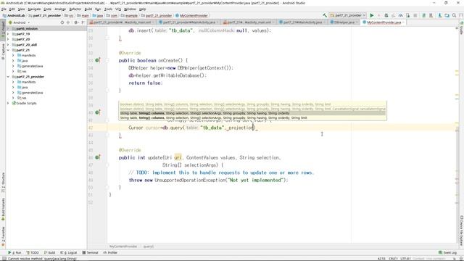Click the AndroidLab breadcrumb in navigation bar
The height and width of the screenshot is (261, 464).
coord(14,15)
